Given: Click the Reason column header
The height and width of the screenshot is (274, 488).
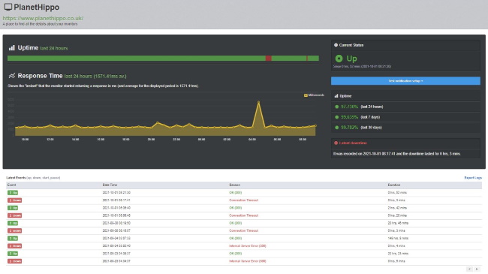Looking at the screenshot, I should tap(235, 185).
